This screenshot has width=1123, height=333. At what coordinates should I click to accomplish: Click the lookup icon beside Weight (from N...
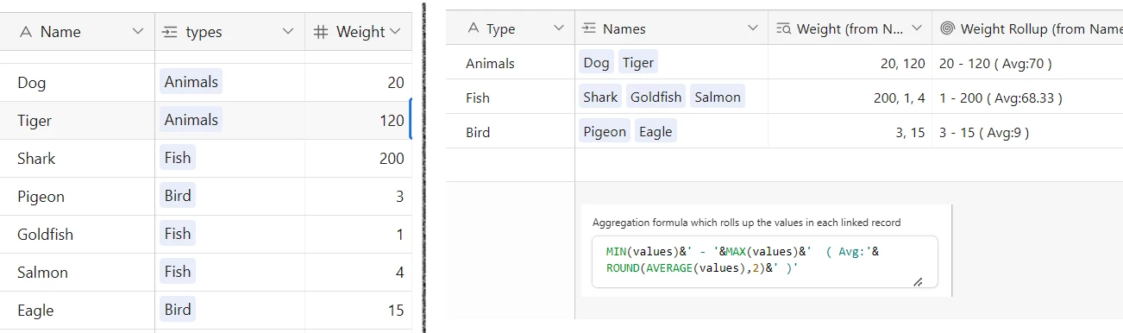783,28
